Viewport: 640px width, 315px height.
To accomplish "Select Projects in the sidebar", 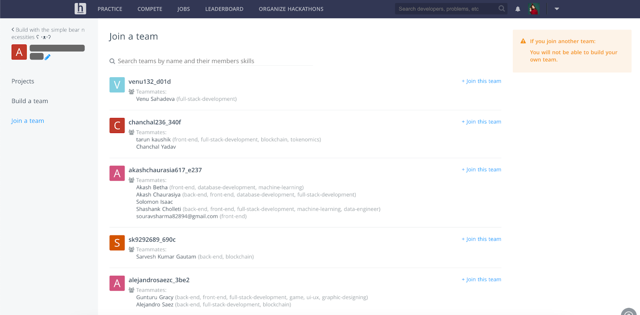I will [23, 81].
